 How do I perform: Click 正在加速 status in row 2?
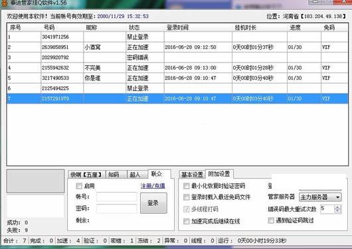pyautogui.click(x=137, y=47)
